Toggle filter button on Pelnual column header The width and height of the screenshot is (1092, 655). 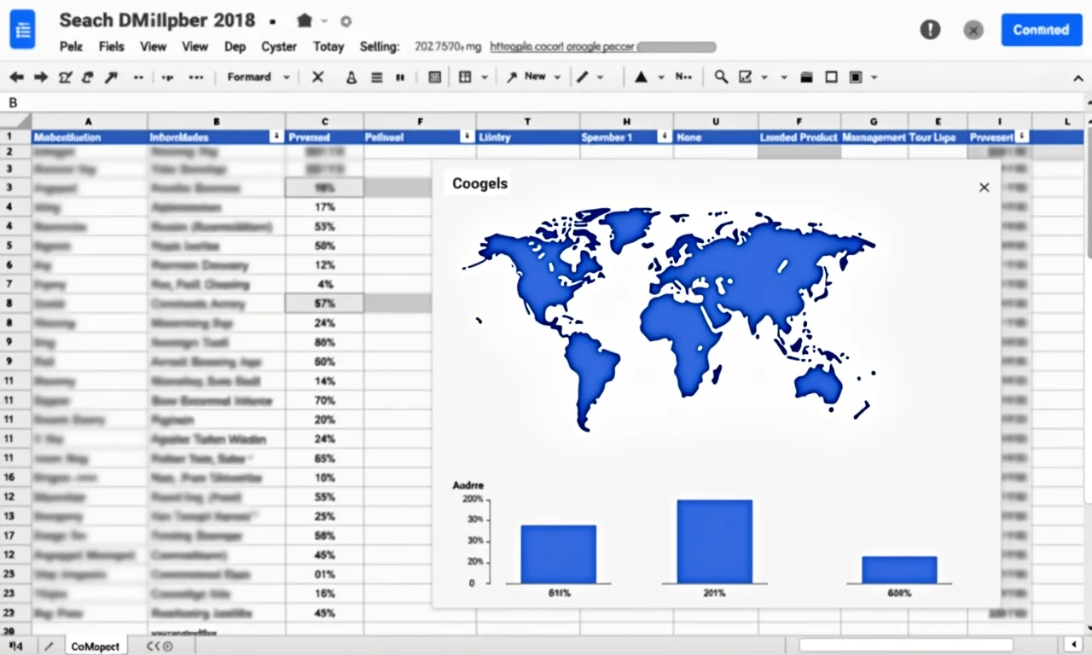coord(467,136)
